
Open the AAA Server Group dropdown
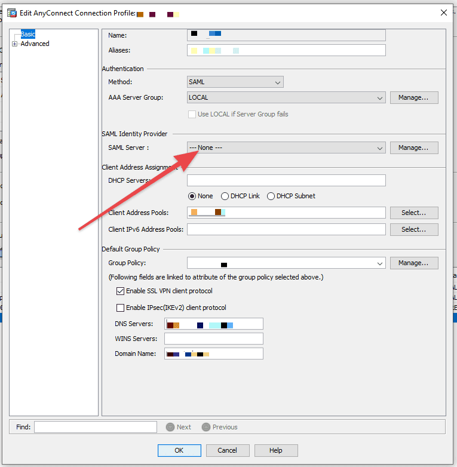point(286,97)
